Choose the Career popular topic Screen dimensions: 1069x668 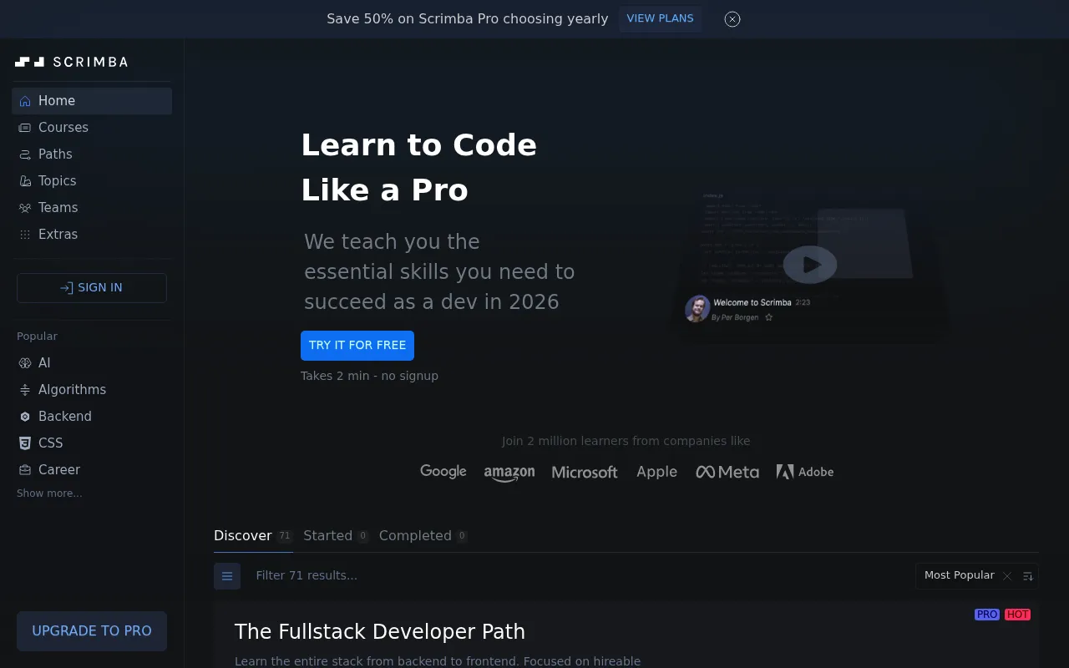tap(92, 470)
